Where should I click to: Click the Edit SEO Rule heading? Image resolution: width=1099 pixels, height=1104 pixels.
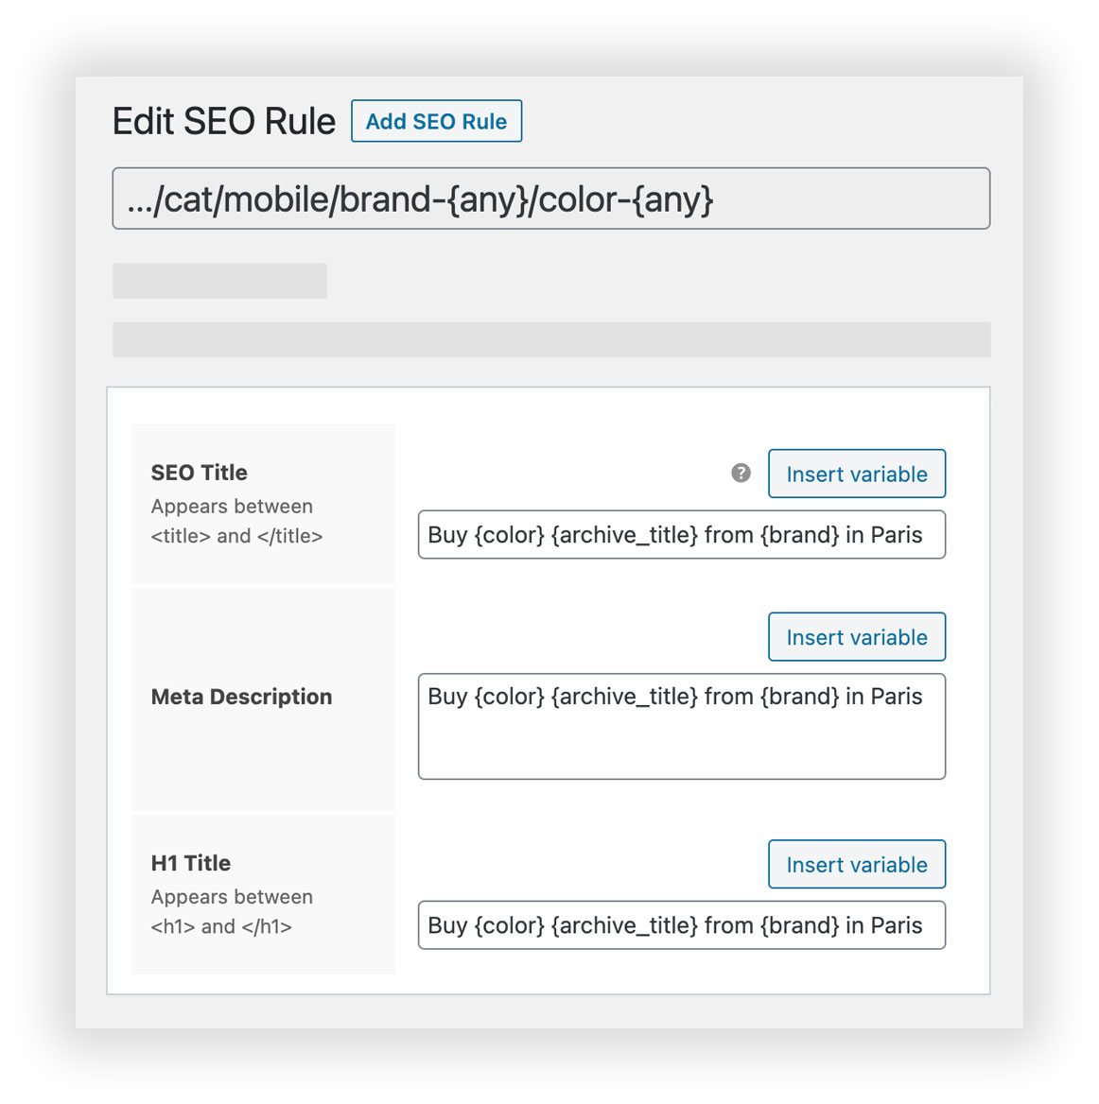tap(224, 121)
